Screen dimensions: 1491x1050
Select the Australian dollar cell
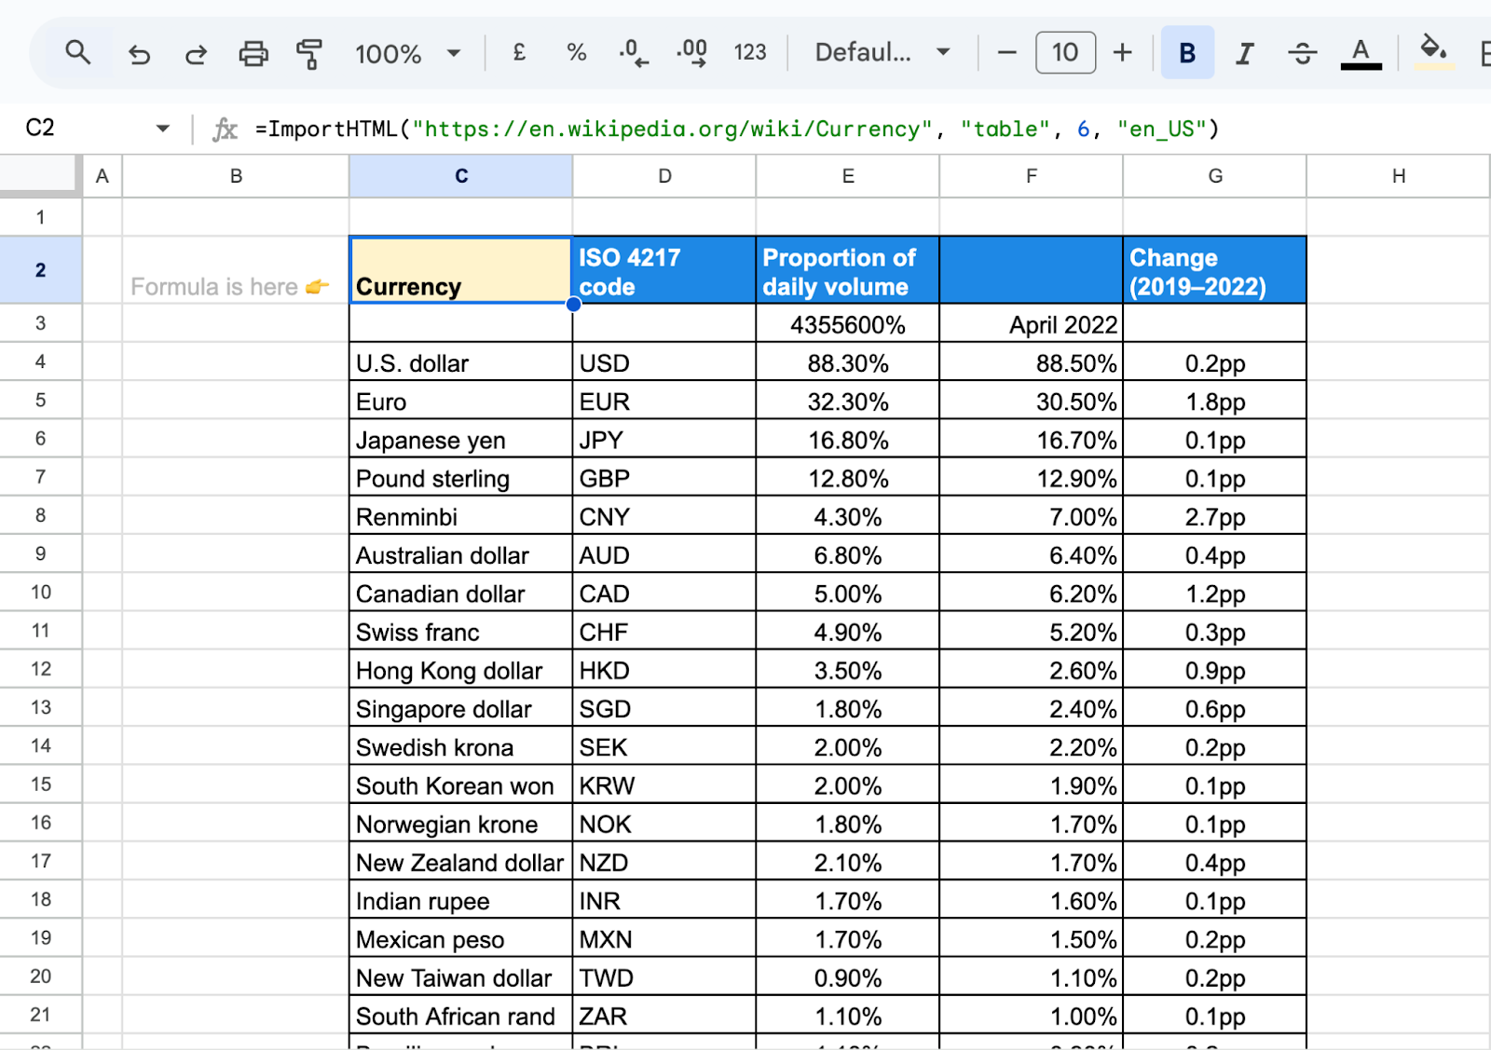pyautogui.click(x=461, y=554)
